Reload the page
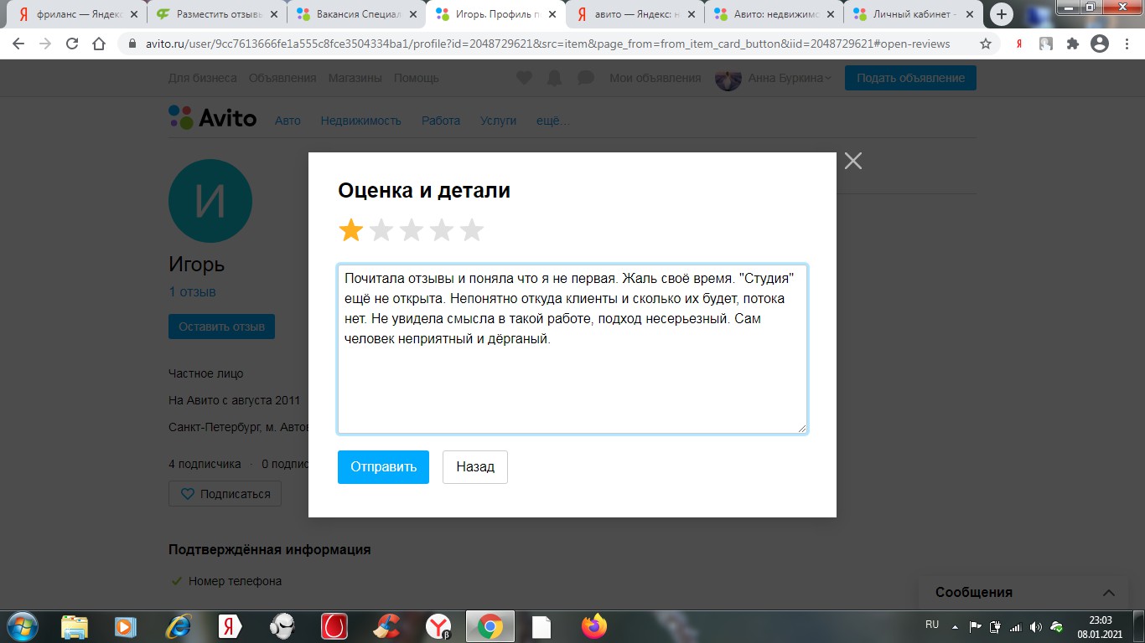This screenshot has width=1145, height=643. coord(72,44)
